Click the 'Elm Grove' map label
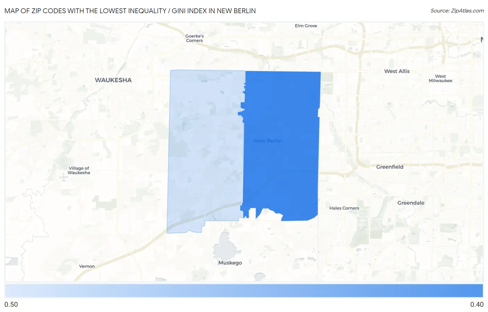 (x=306, y=26)
